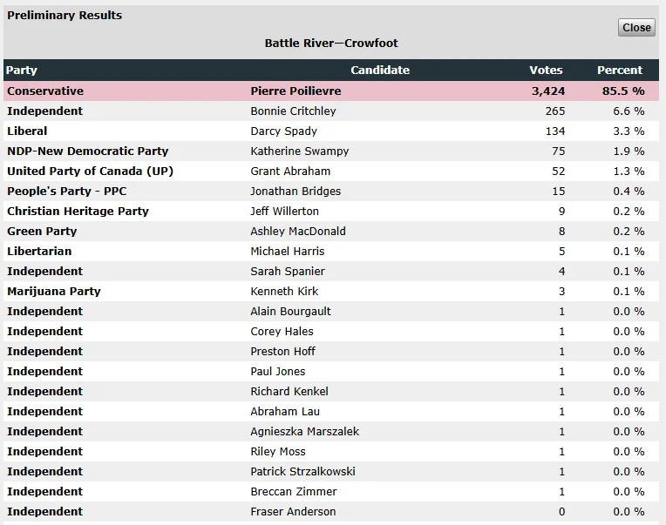
Task: Click the Close button
Action: click(635, 27)
